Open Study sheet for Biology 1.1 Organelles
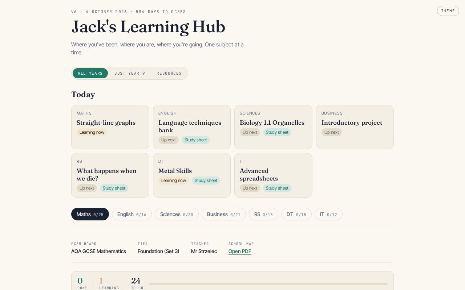Image resolution: width=465 pixels, height=290 pixels. pos(277,132)
